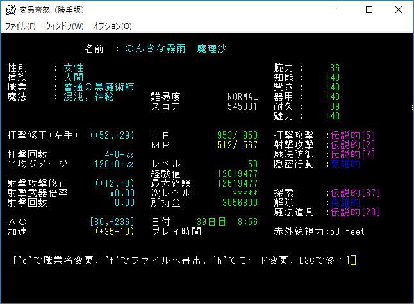
Task: Click the 難易度 NORMAL value
Action: 242,97
